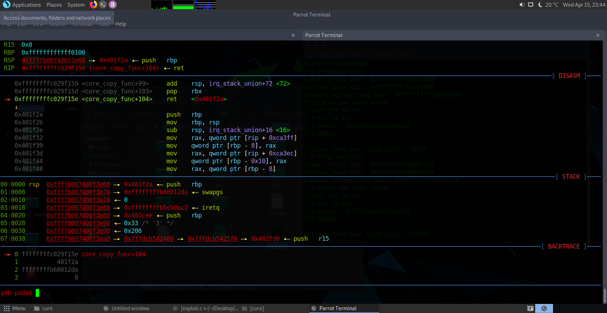This screenshot has width=607, height=313.
Task: Click the 0x401f48 disassembly address
Action: [29, 169]
